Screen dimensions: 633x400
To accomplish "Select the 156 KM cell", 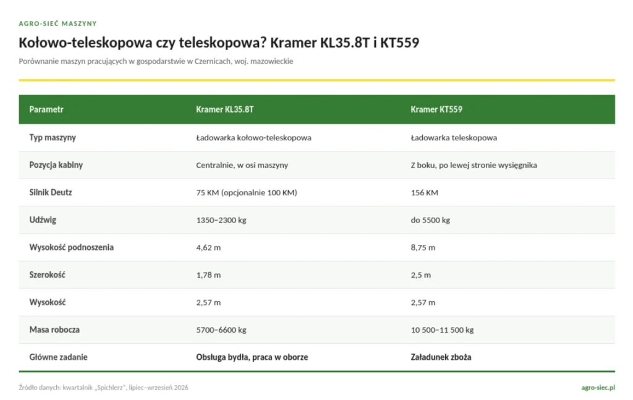I will click(x=424, y=192).
